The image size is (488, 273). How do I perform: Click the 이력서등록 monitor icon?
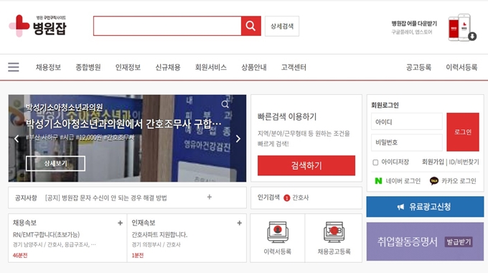point(278,232)
